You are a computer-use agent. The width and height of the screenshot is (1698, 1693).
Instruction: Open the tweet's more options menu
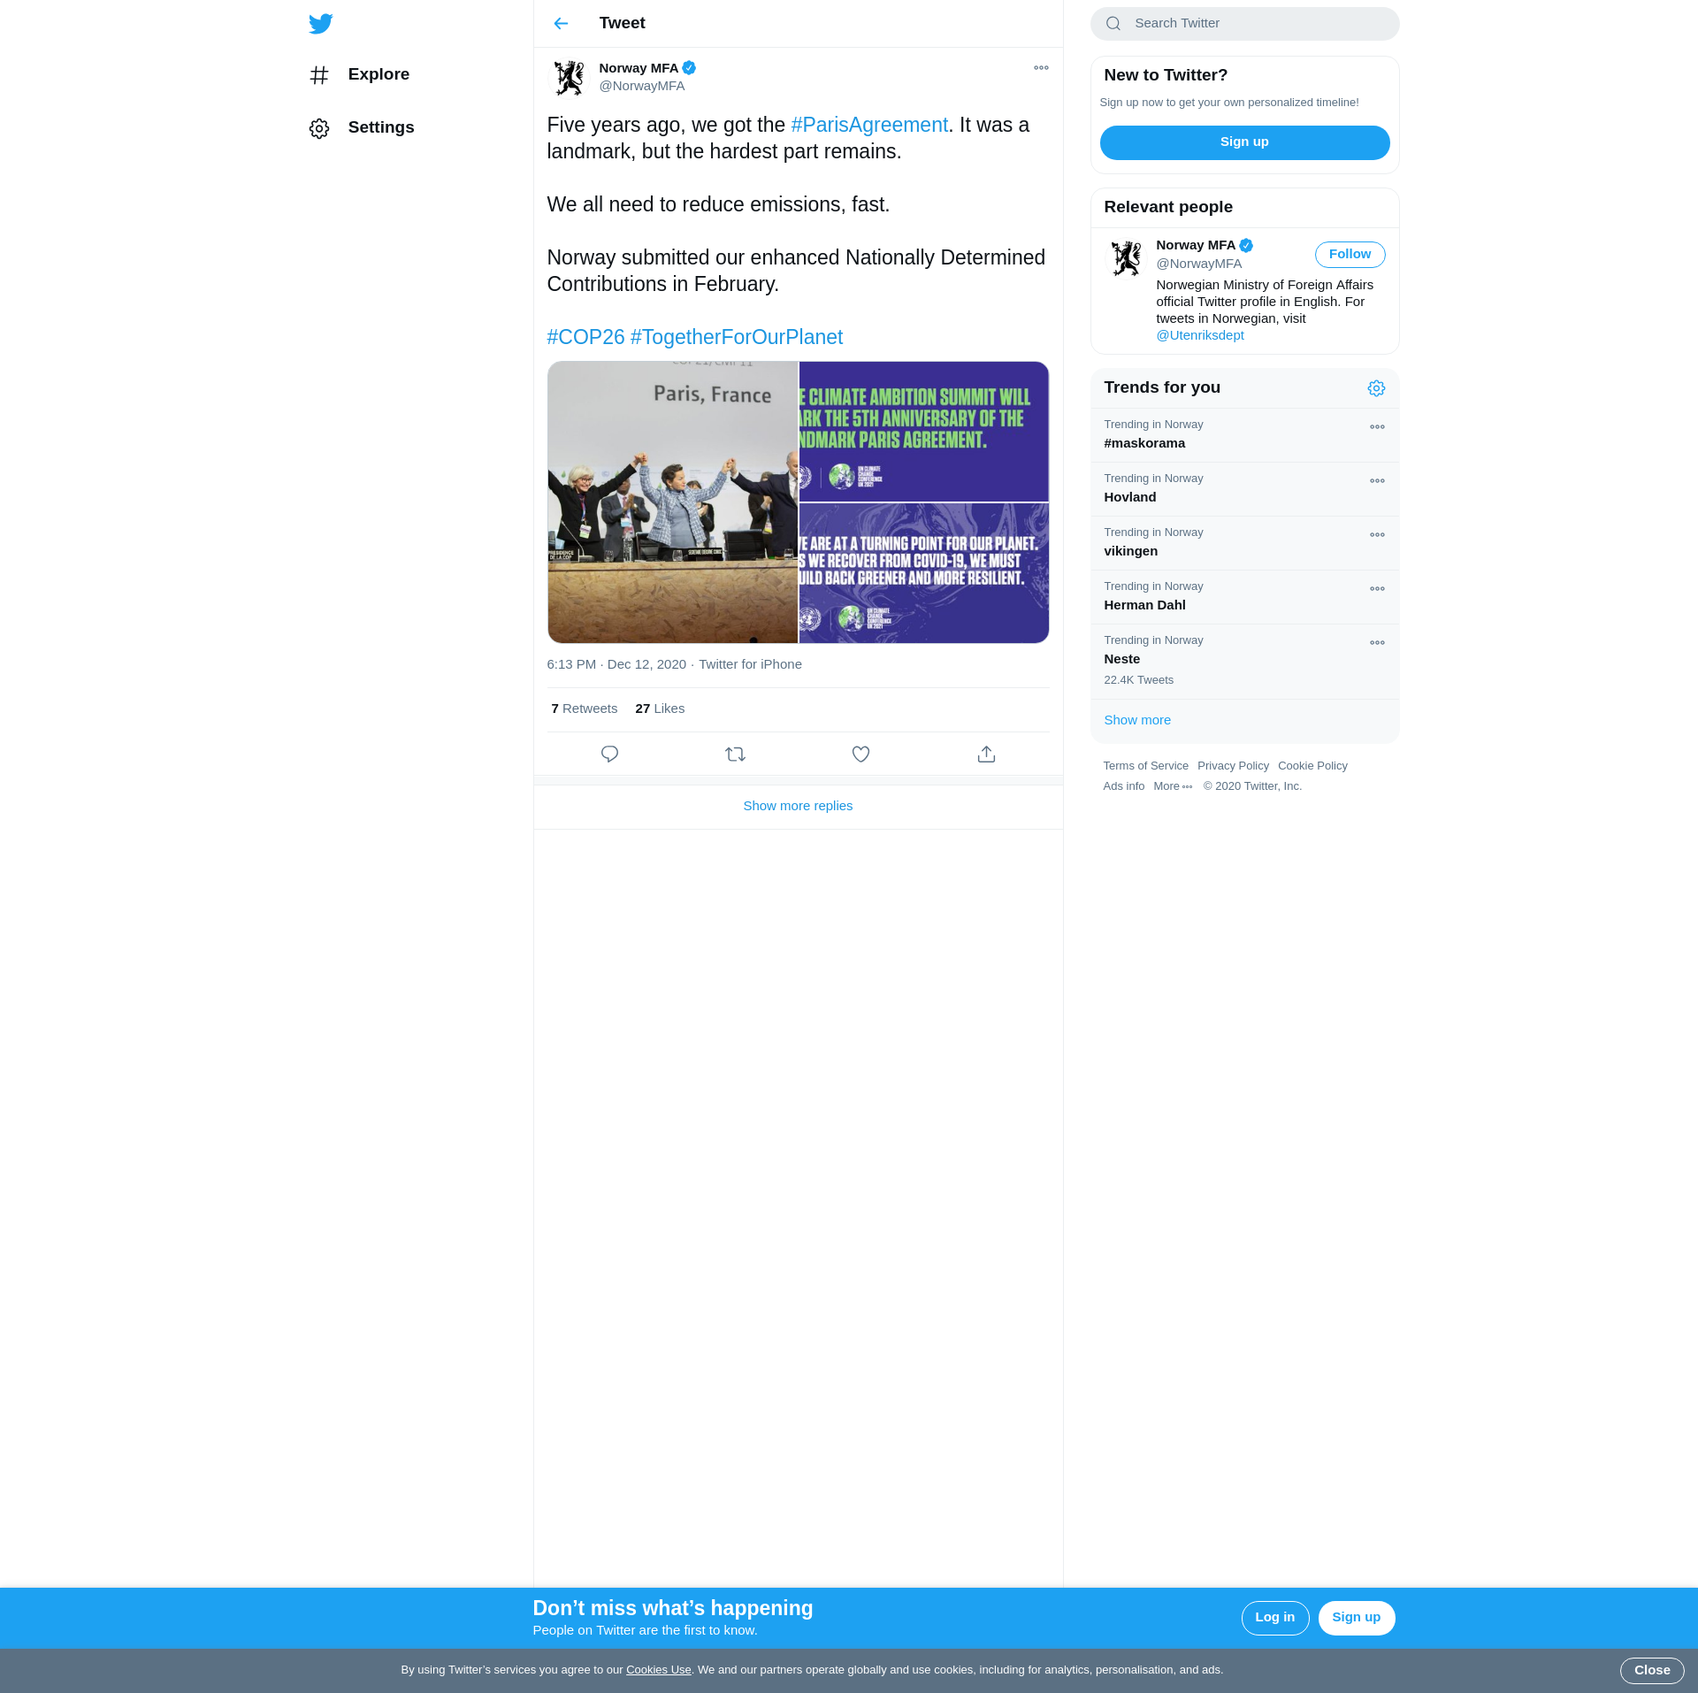[1041, 68]
